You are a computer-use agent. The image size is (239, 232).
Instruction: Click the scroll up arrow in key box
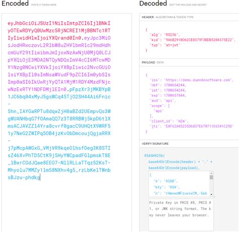click(x=211, y=173)
